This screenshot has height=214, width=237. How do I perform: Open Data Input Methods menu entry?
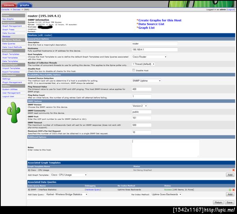pos(12,47)
